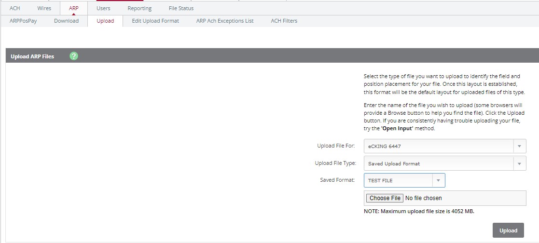Switch to the Wires tab
This screenshot has height=243, width=539.
[x=44, y=8]
